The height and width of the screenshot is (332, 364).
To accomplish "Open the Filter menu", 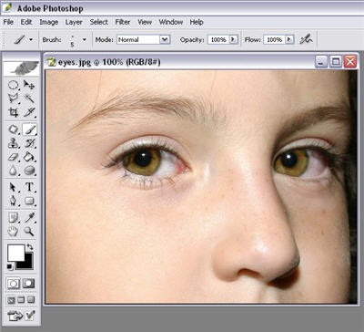I will pyautogui.click(x=123, y=22).
